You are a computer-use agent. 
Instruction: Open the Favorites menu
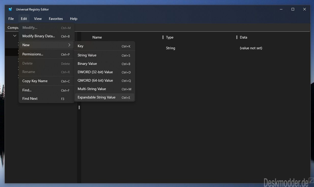coord(56,19)
